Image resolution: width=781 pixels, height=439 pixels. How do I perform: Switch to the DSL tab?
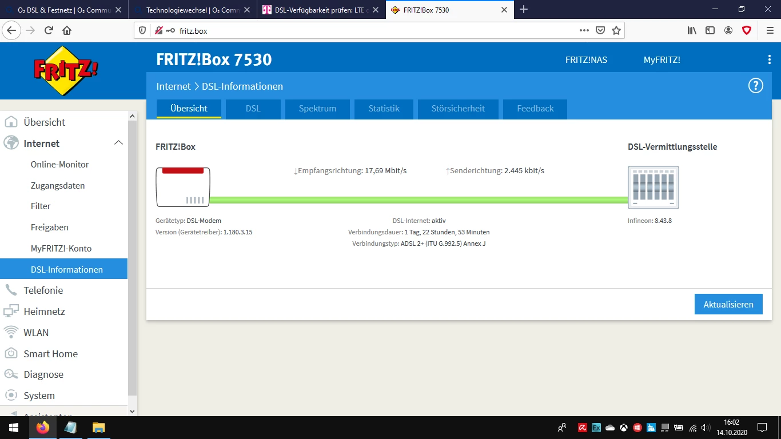(x=253, y=109)
